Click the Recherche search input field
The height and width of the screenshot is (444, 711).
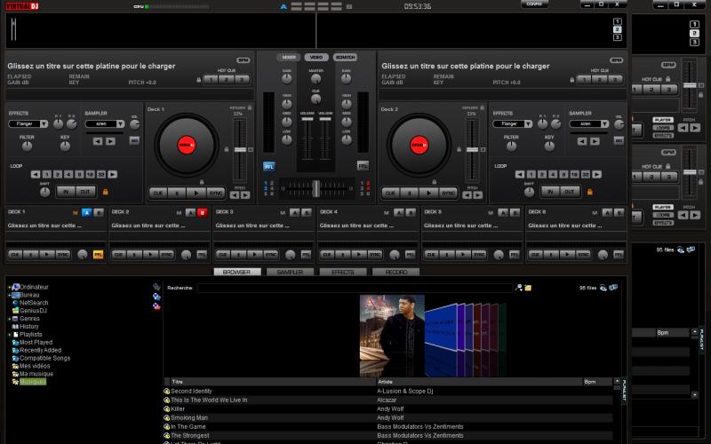(x=355, y=288)
